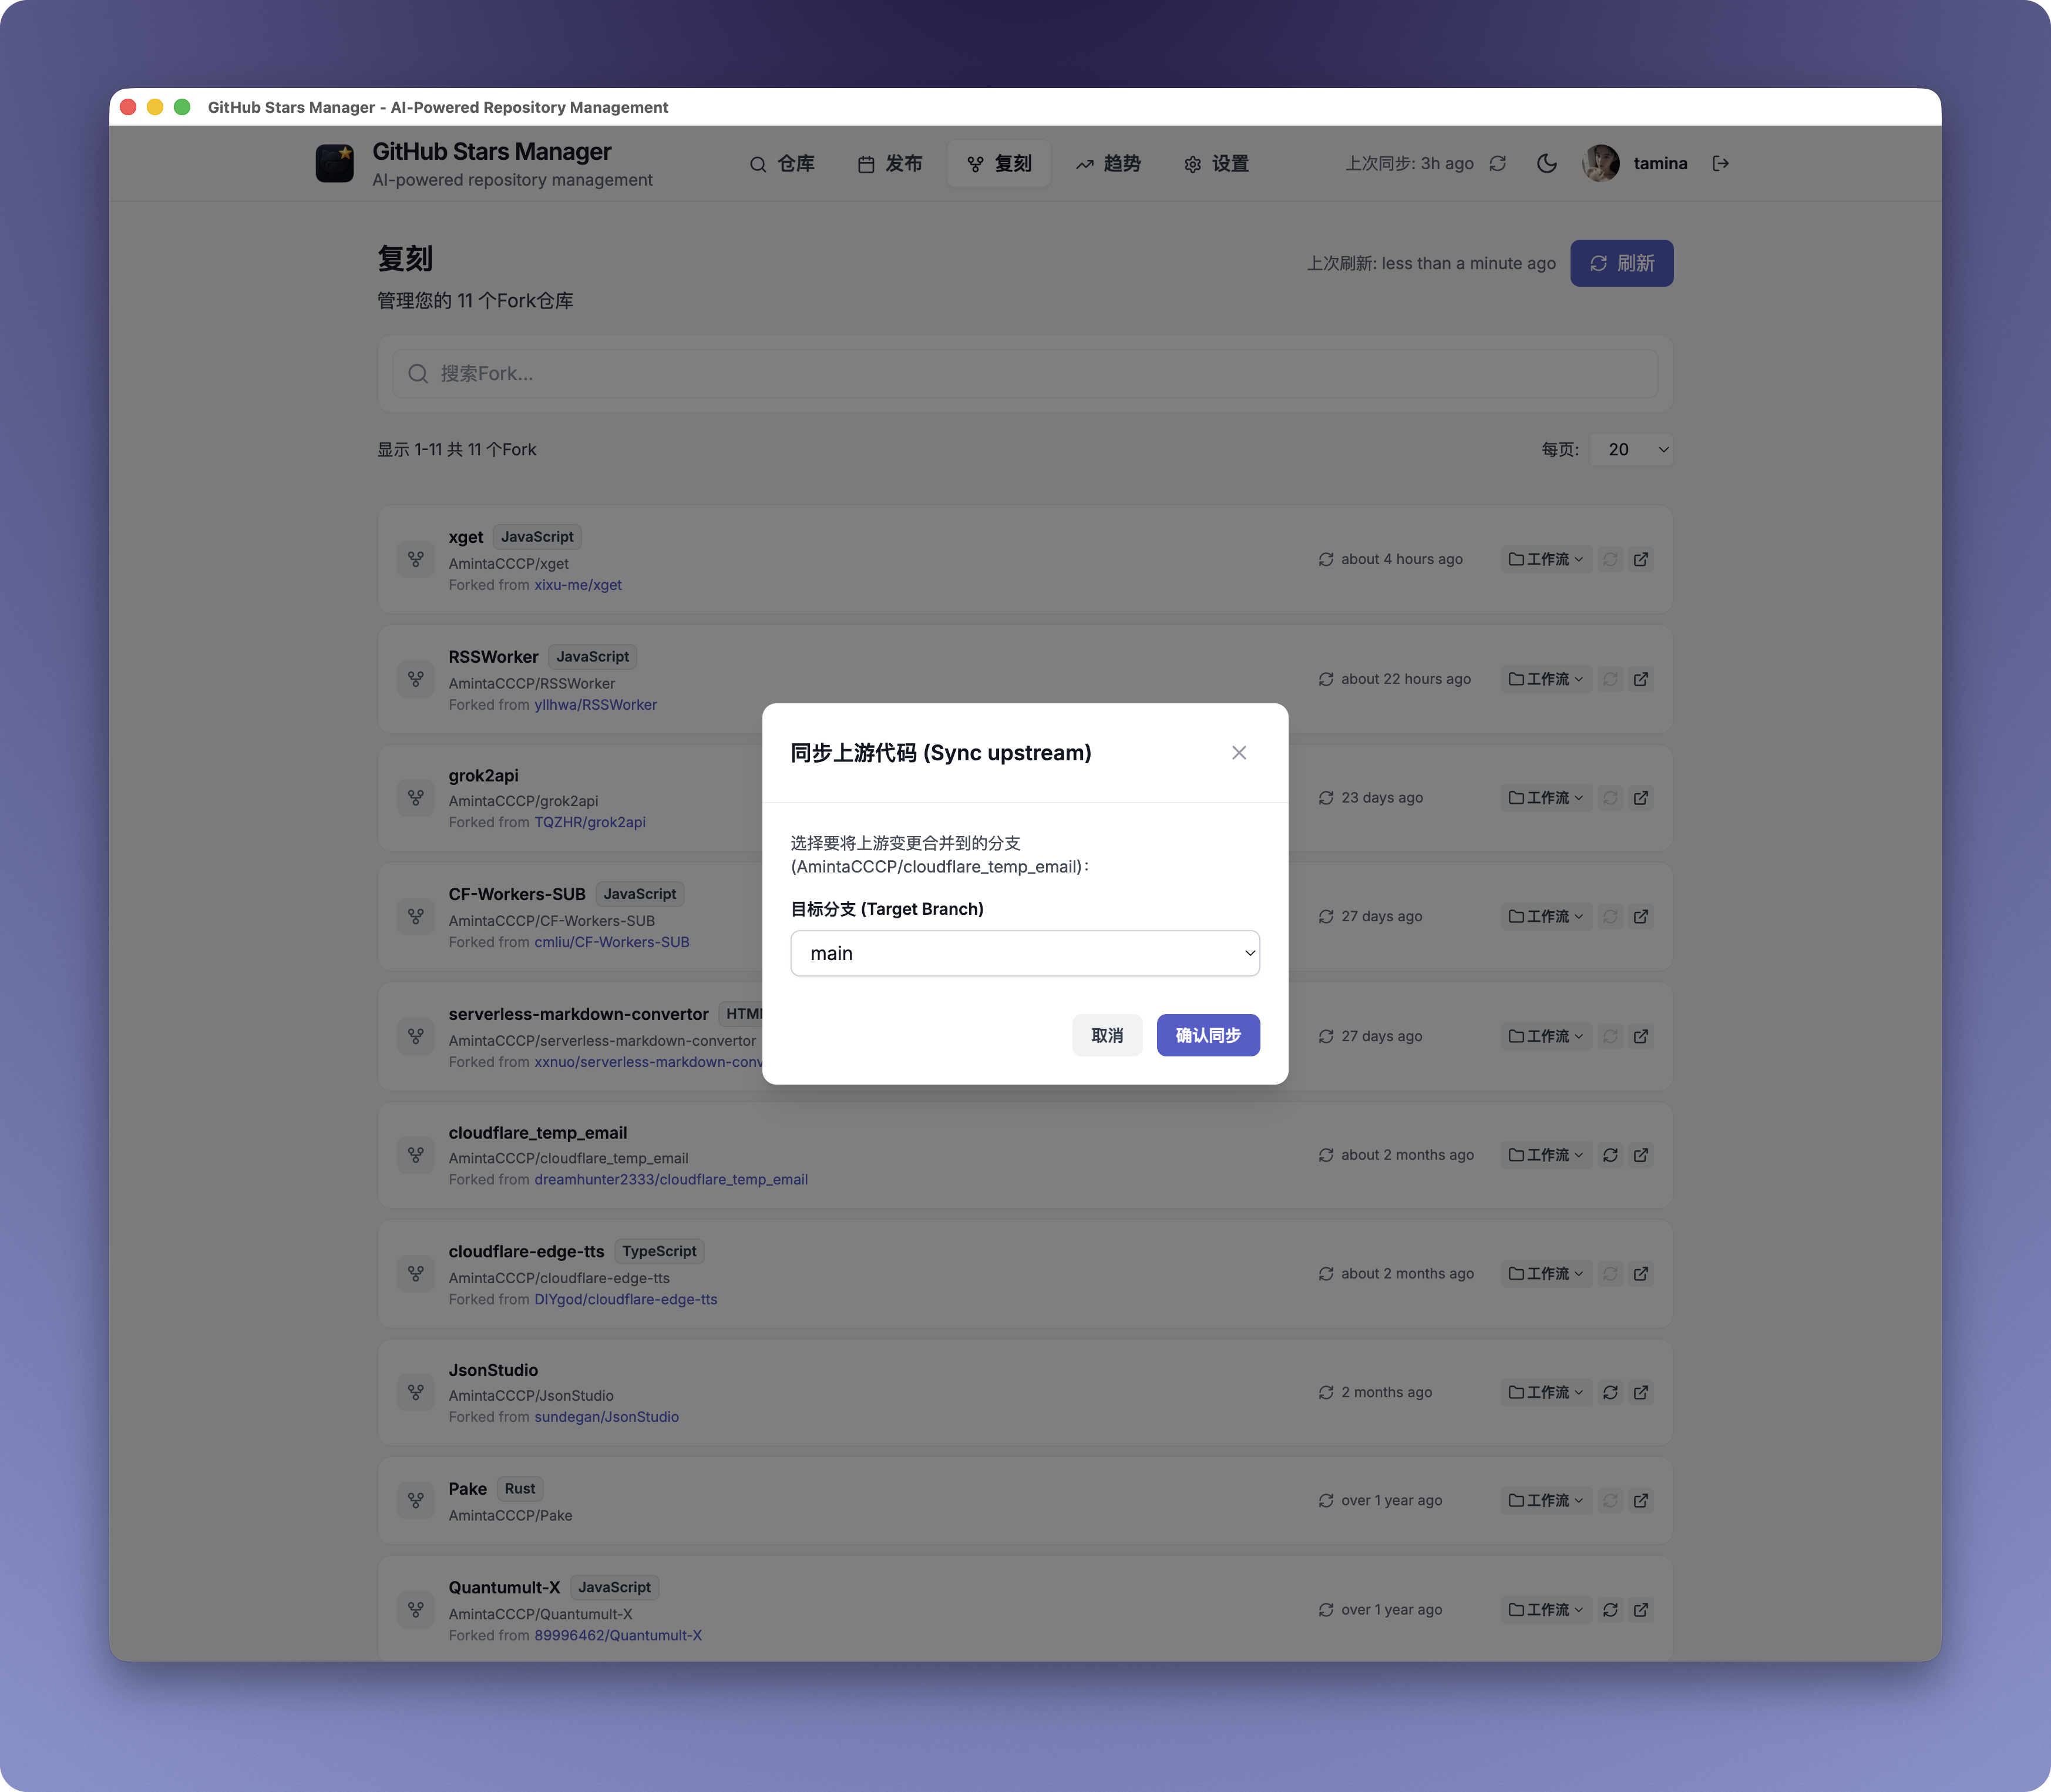
Task: Open sundegan/JsonStudio upstream link
Action: (x=607, y=1417)
